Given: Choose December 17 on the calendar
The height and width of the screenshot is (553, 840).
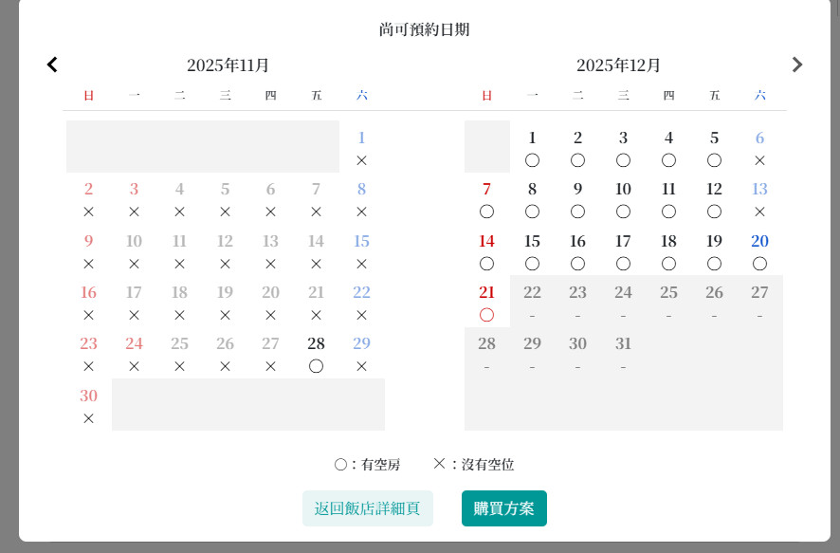Looking at the screenshot, I should click(623, 241).
